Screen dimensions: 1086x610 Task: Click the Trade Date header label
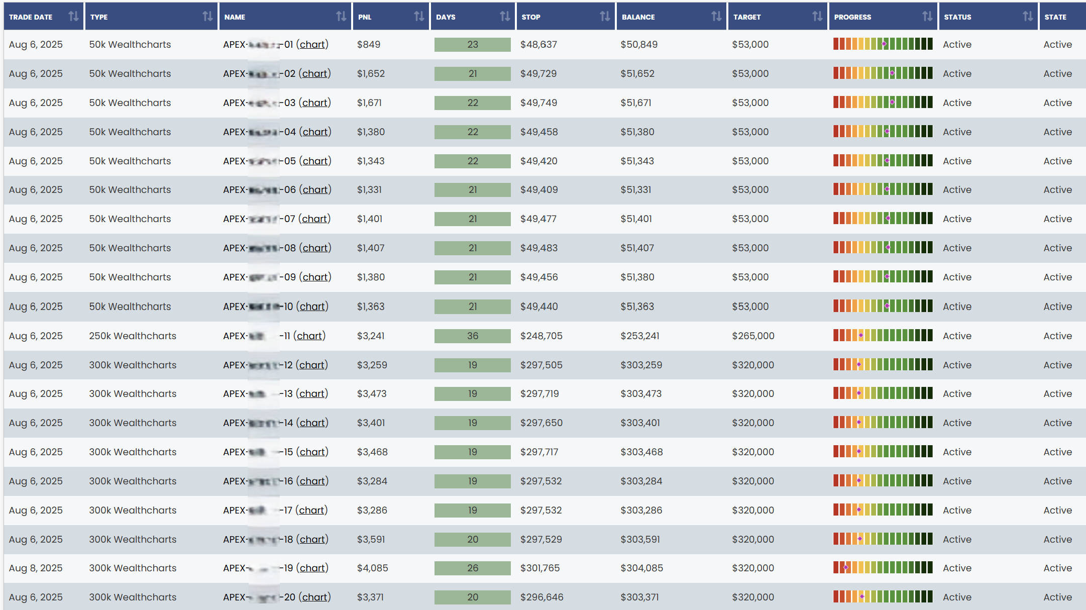(31, 17)
